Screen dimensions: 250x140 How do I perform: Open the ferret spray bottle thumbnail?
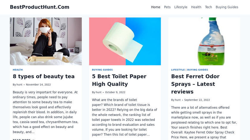[204, 41]
